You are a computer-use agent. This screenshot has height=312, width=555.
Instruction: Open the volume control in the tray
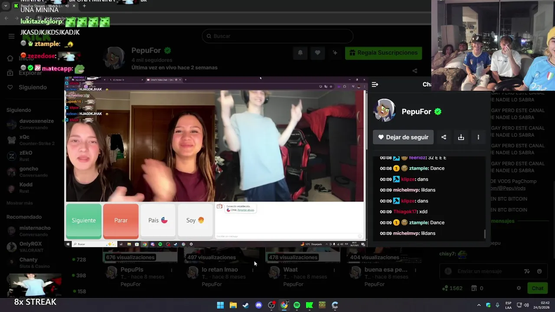526,305
